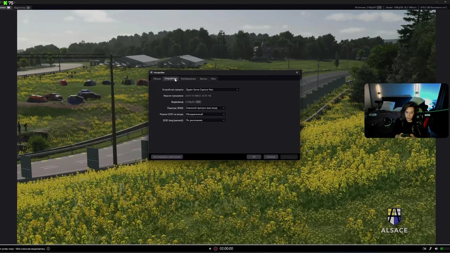Open the EDID (внутренний) dropdown
The height and width of the screenshot is (253, 450).
coord(205,120)
